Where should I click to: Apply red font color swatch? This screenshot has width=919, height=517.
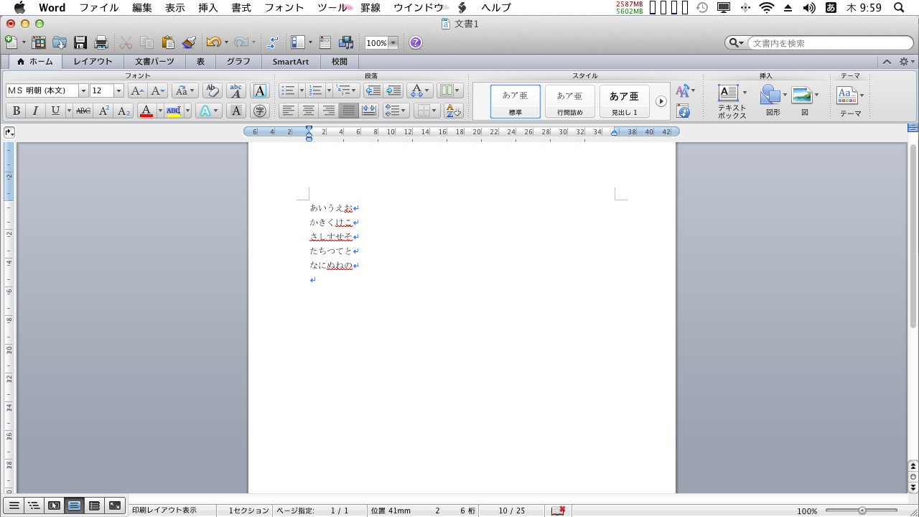[x=146, y=111]
